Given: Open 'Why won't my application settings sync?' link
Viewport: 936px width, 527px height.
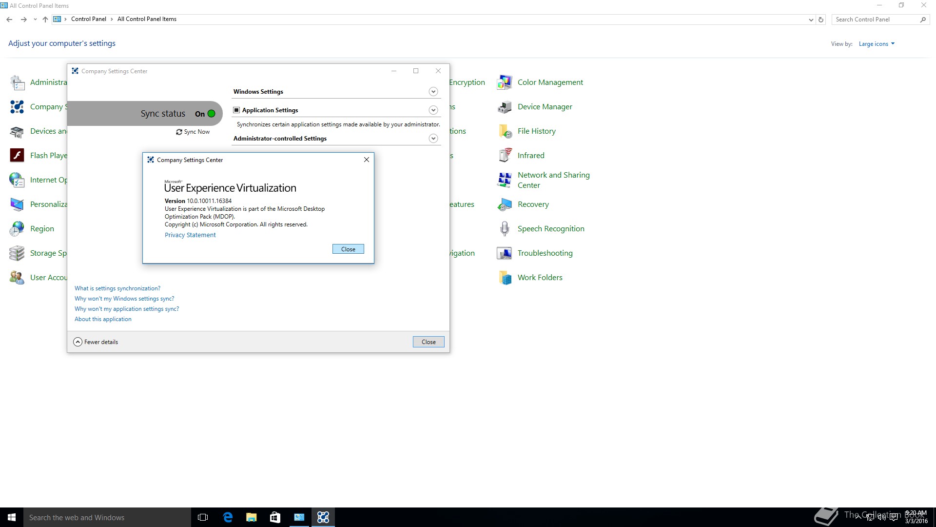Looking at the screenshot, I should pyautogui.click(x=127, y=309).
